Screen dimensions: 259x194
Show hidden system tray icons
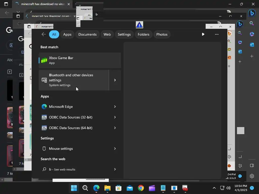214,188
